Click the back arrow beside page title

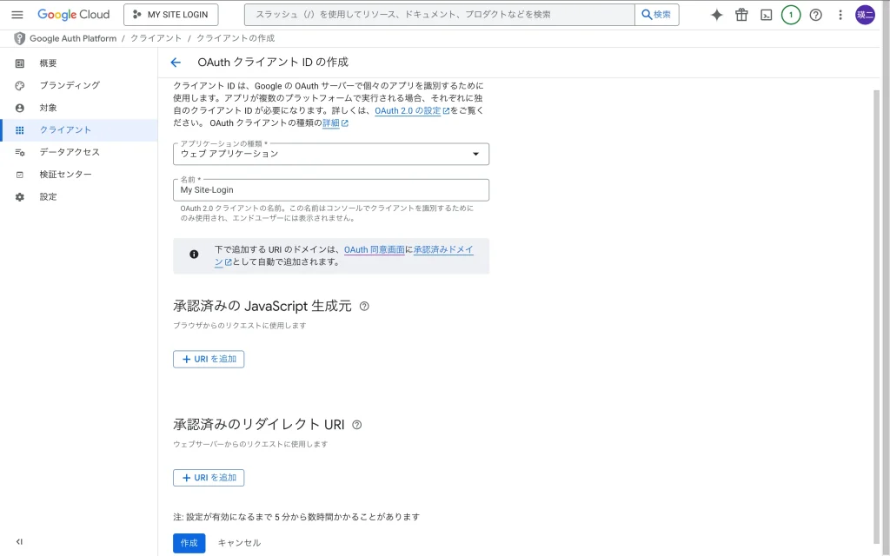click(x=176, y=63)
